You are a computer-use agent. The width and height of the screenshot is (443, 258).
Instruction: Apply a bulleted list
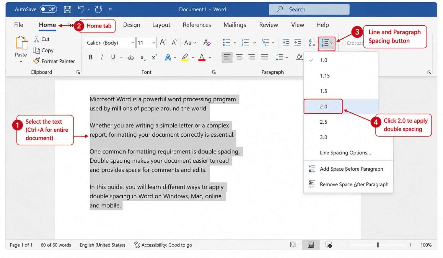pos(227,43)
